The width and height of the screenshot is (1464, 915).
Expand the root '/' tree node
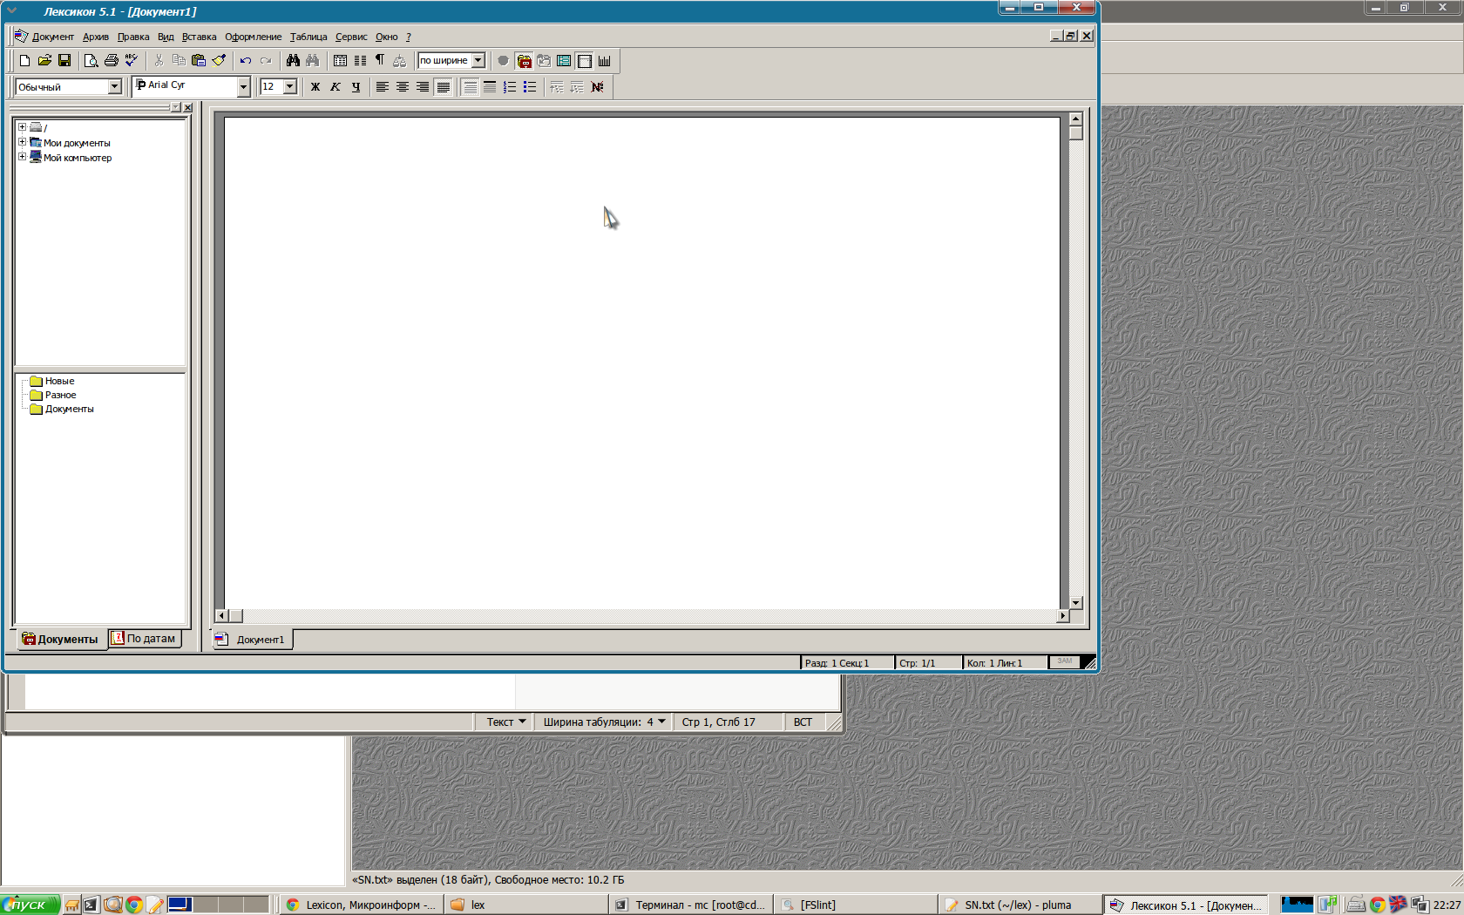[22, 127]
